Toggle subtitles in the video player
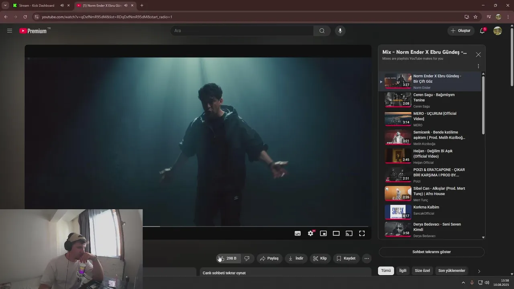Viewport: 514px width, 289px height. click(298, 233)
